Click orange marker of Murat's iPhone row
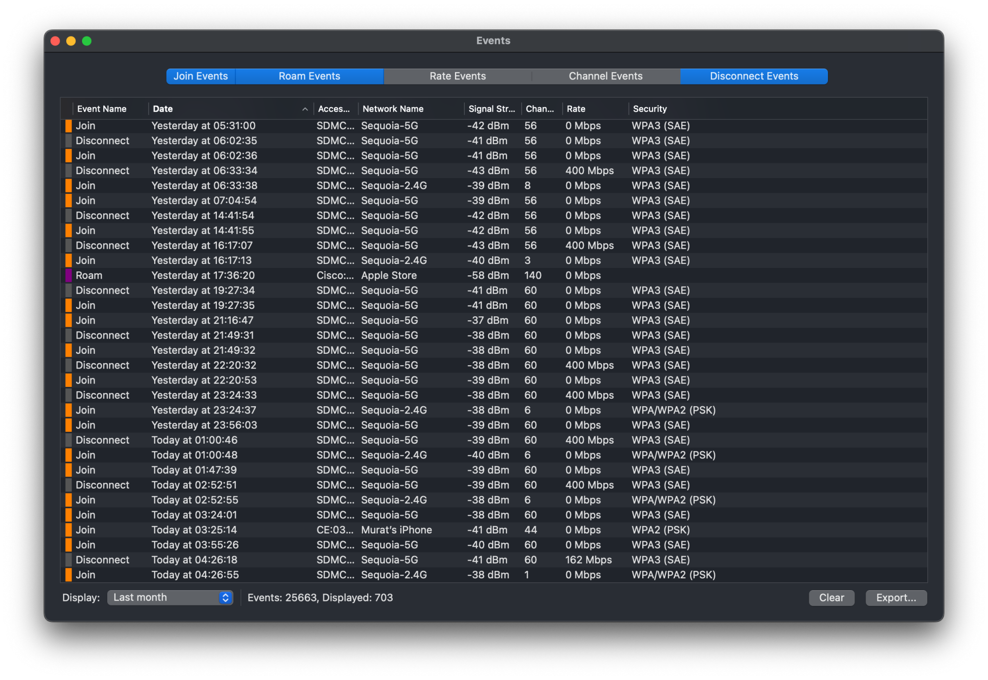Image resolution: width=988 pixels, height=680 pixels. (69, 530)
